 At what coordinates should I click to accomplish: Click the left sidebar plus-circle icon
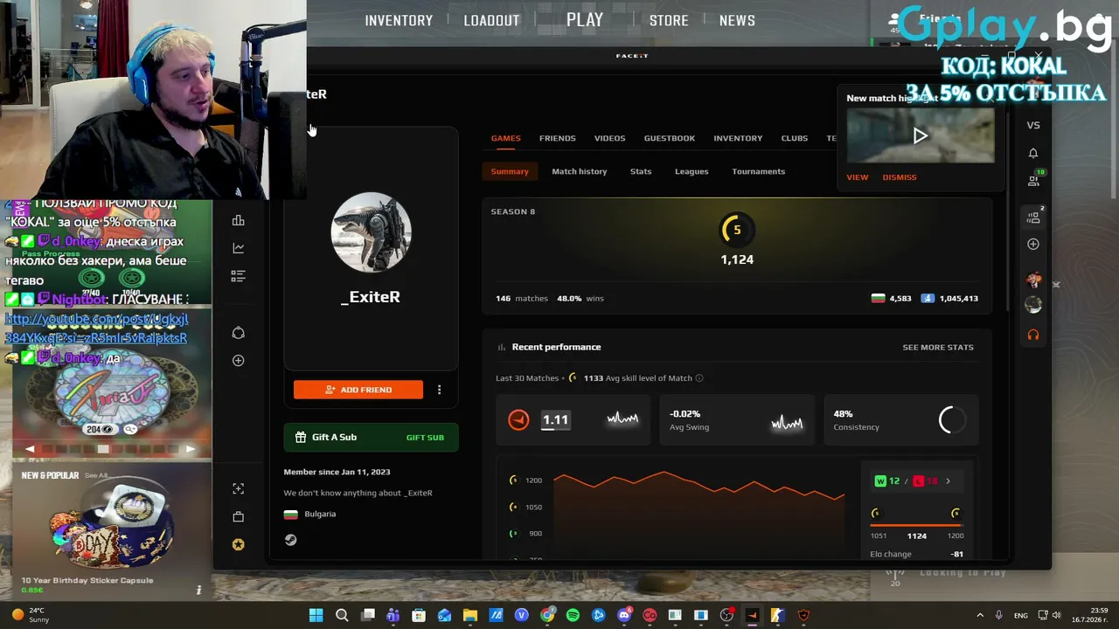[x=238, y=360]
